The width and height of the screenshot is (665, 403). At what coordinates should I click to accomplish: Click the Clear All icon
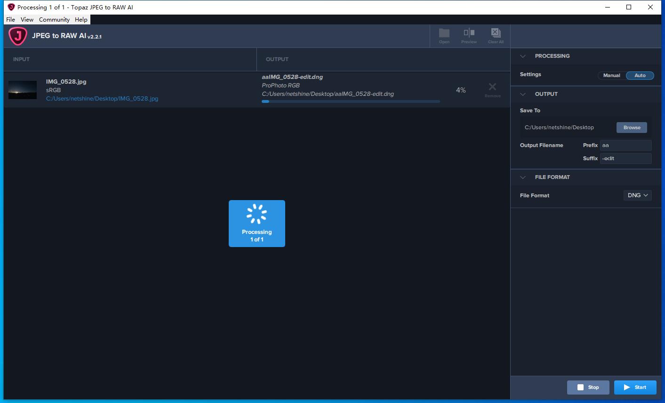coord(496,36)
